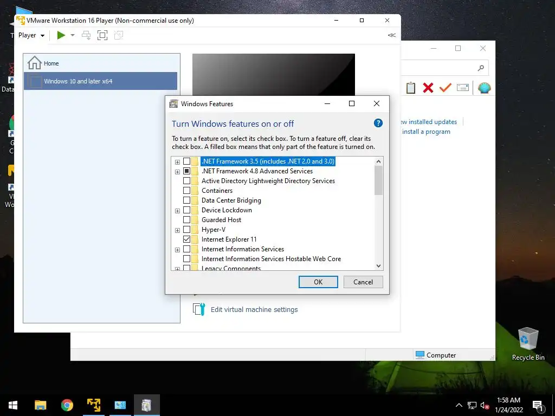Switch to VMware Player on the taskbar
555x416 pixels.
[x=94, y=405]
